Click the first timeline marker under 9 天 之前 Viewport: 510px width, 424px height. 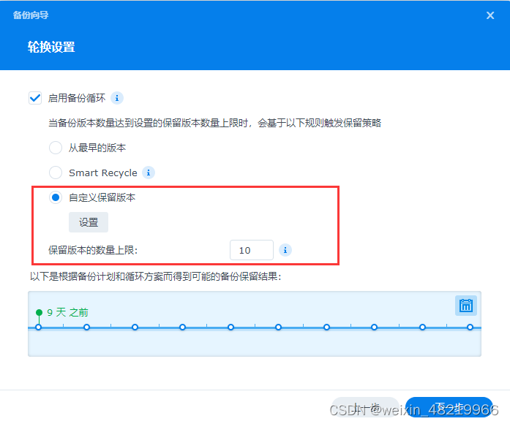pos(38,328)
